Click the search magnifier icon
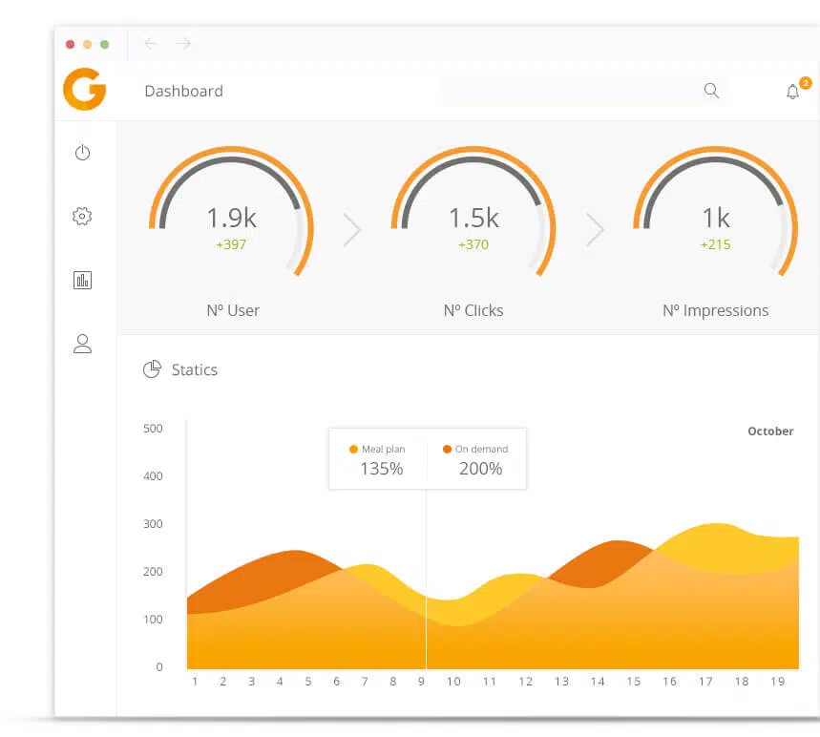This screenshot has width=820, height=737. point(711,91)
